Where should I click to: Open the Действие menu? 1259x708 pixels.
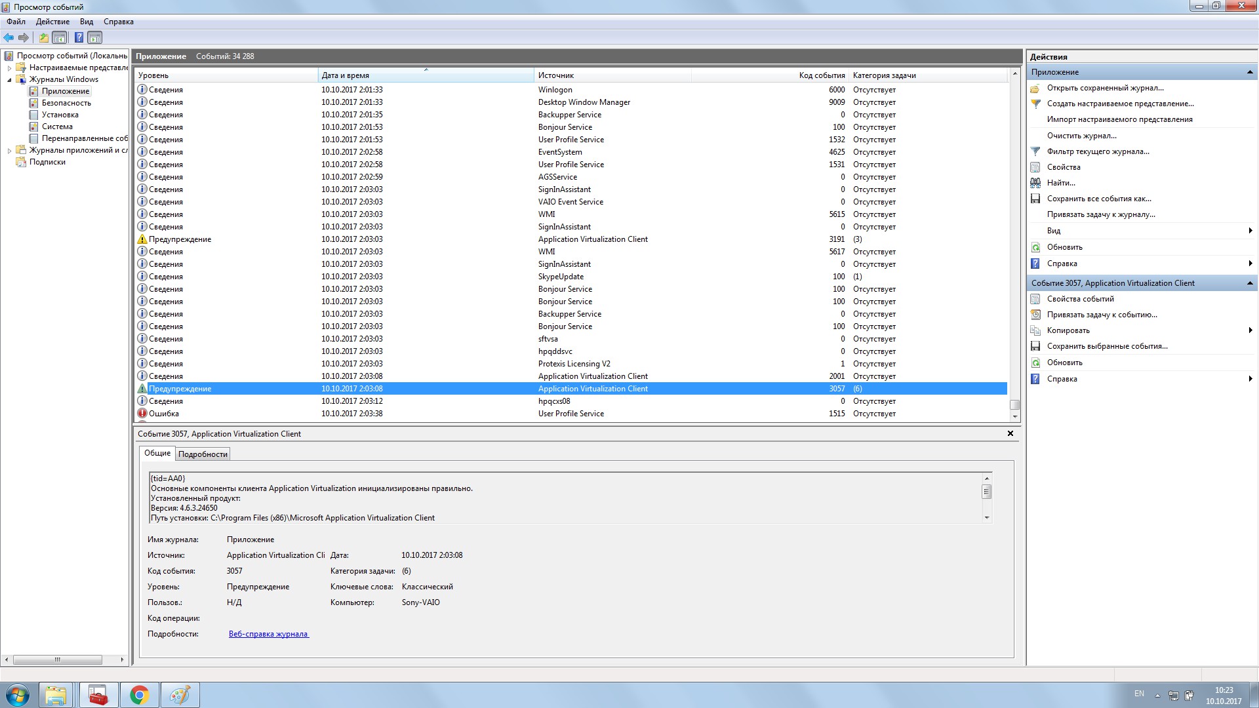(x=52, y=22)
